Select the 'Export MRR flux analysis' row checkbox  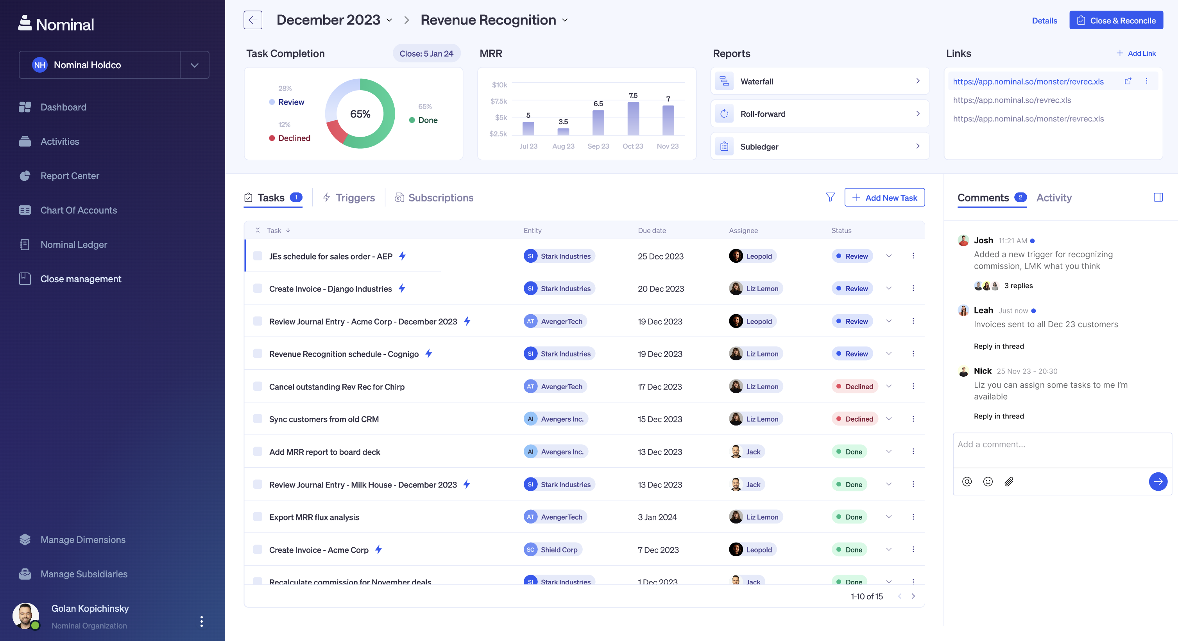[258, 517]
